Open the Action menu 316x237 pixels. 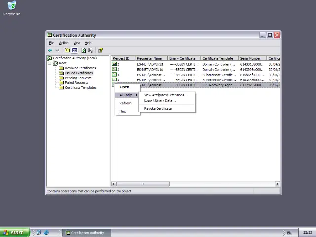pos(64,43)
